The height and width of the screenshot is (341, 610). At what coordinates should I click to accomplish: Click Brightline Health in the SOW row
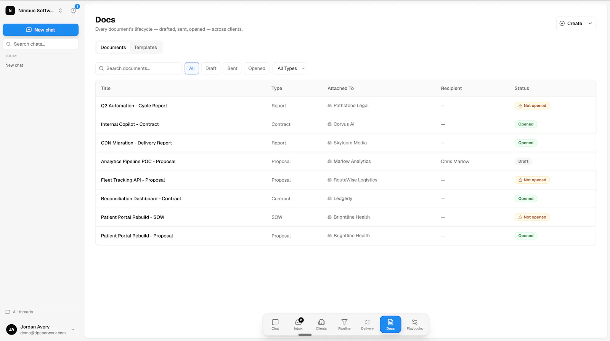[x=352, y=217]
